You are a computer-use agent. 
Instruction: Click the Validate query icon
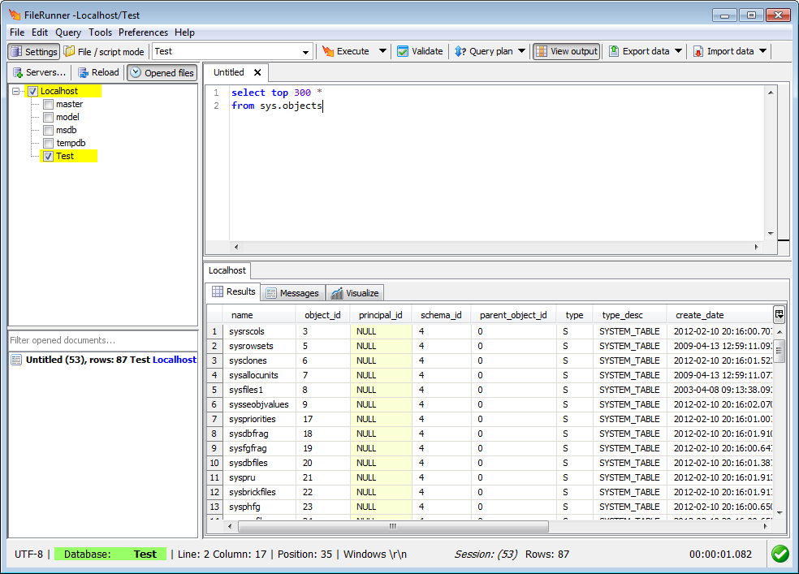pos(403,51)
